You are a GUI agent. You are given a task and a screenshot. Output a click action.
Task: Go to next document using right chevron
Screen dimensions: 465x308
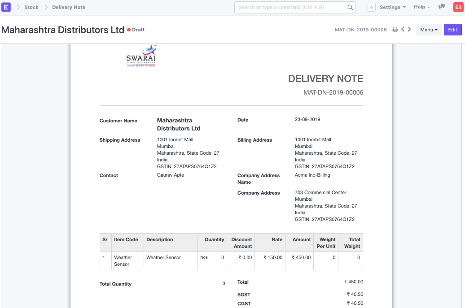[x=409, y=30]
